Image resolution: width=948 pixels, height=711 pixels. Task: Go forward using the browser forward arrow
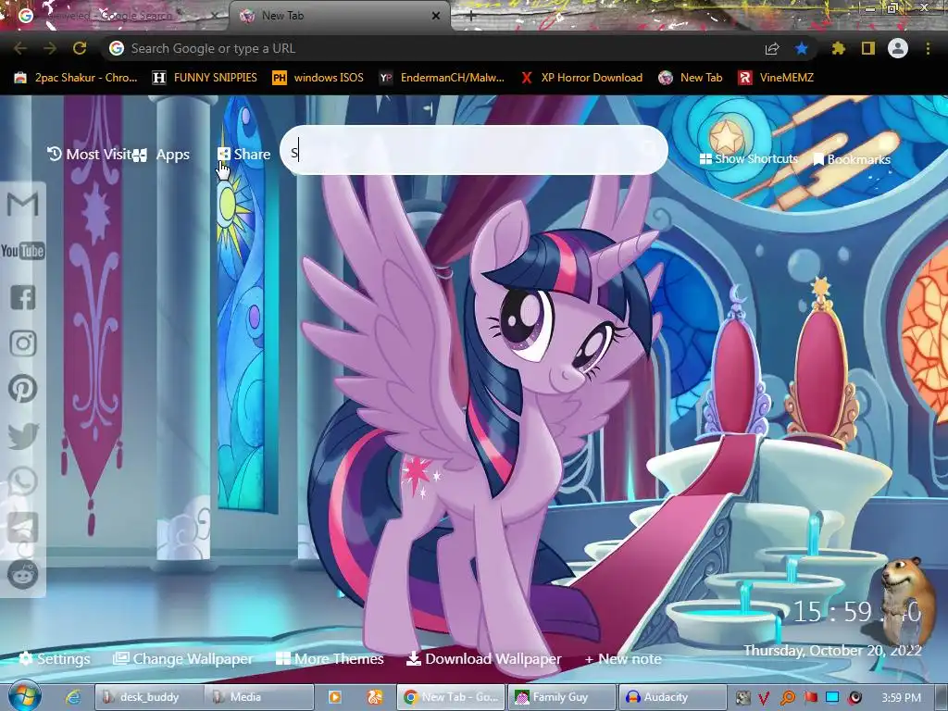pyautogui.click(x=50, y=48)
